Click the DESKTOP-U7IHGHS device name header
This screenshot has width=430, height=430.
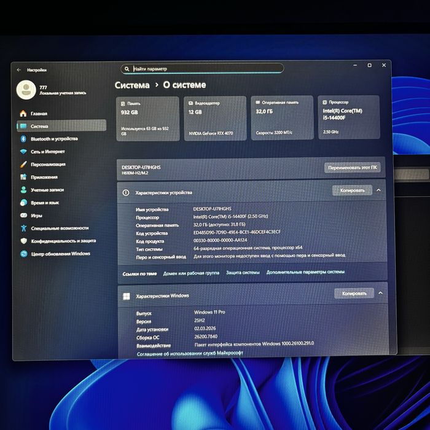tap(141, 167)
